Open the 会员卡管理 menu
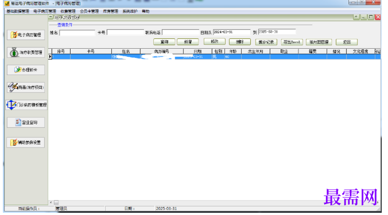This screenshot has height=215, width=388. (x=90, y=11)
